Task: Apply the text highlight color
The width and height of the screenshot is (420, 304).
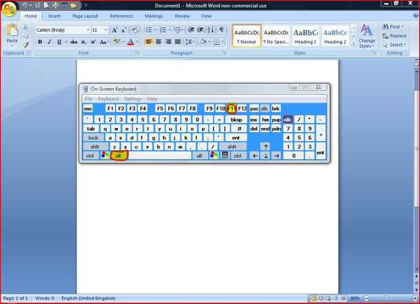Action: click(117, 41)
